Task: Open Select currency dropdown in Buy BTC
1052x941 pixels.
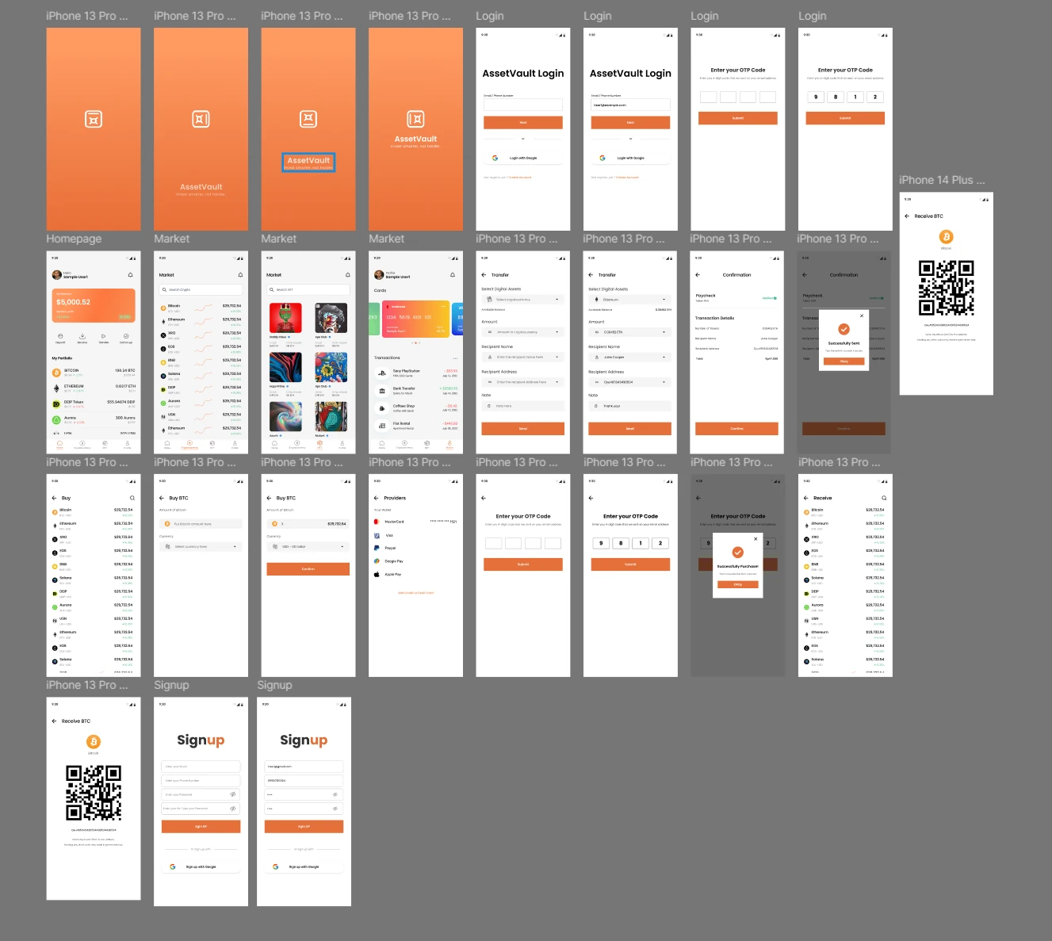Action: [201, 547]
